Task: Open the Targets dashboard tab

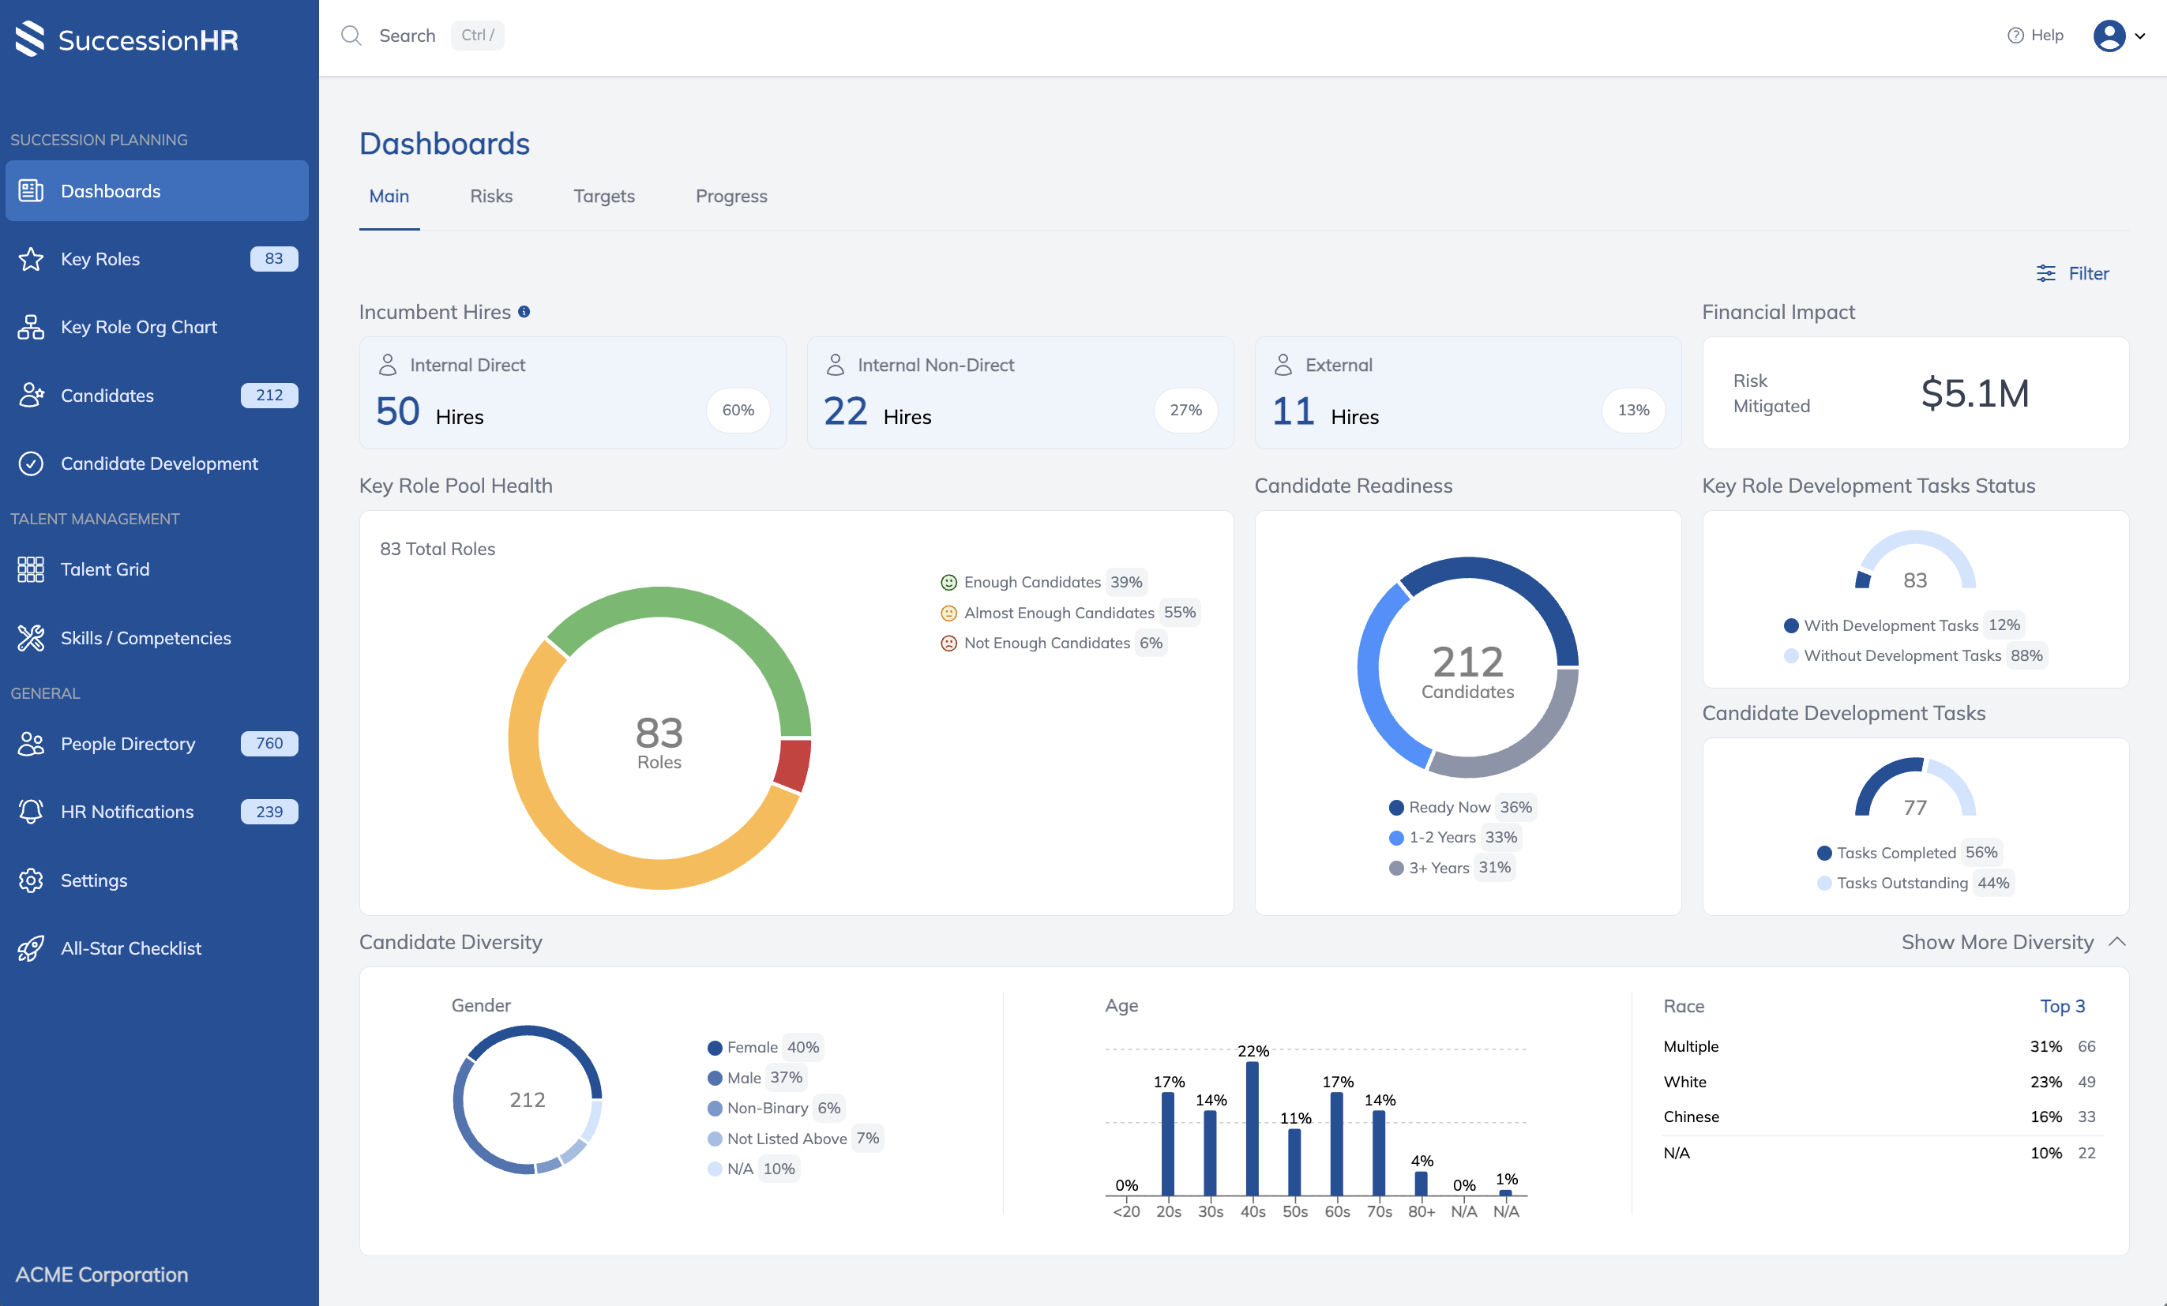Action: point(604,196)
